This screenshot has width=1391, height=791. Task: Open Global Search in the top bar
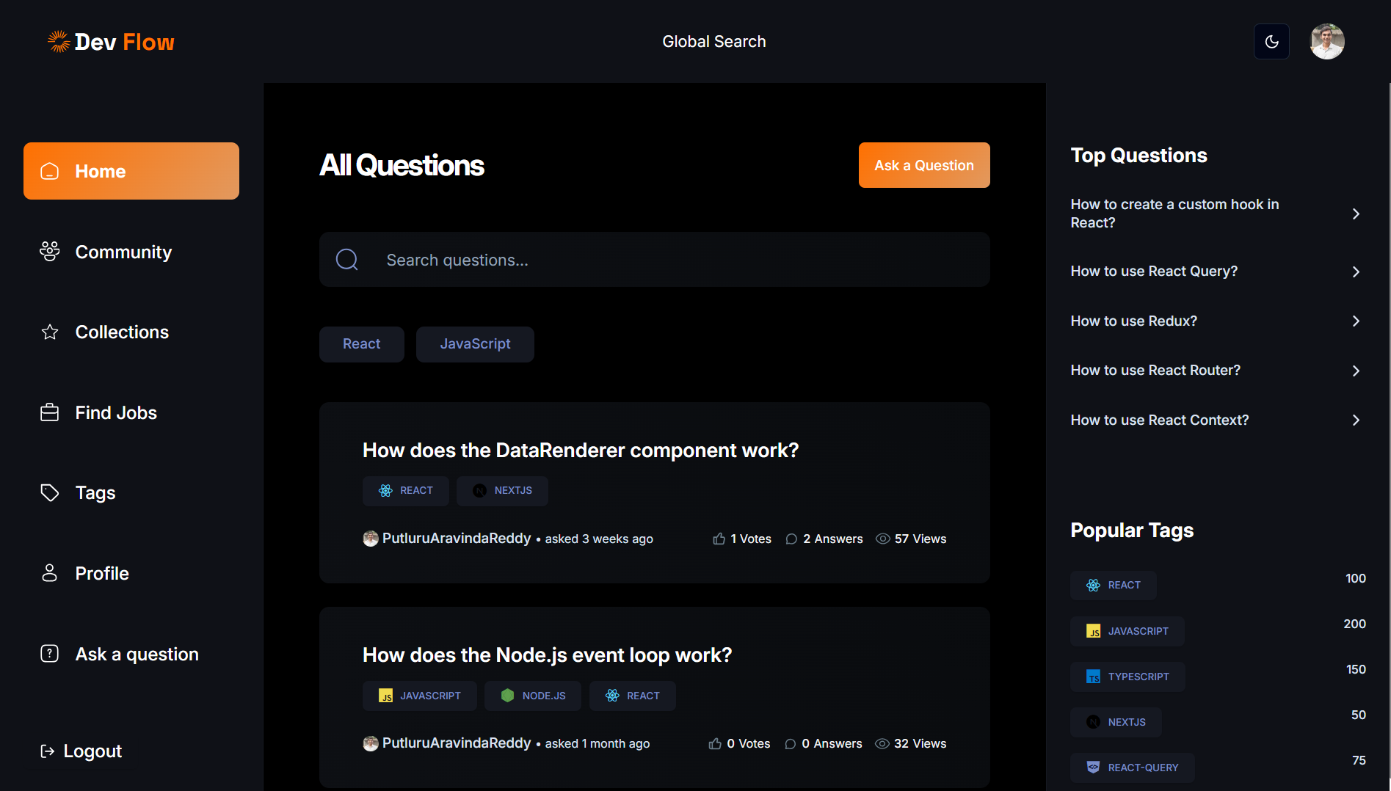[x=713, y=42]
